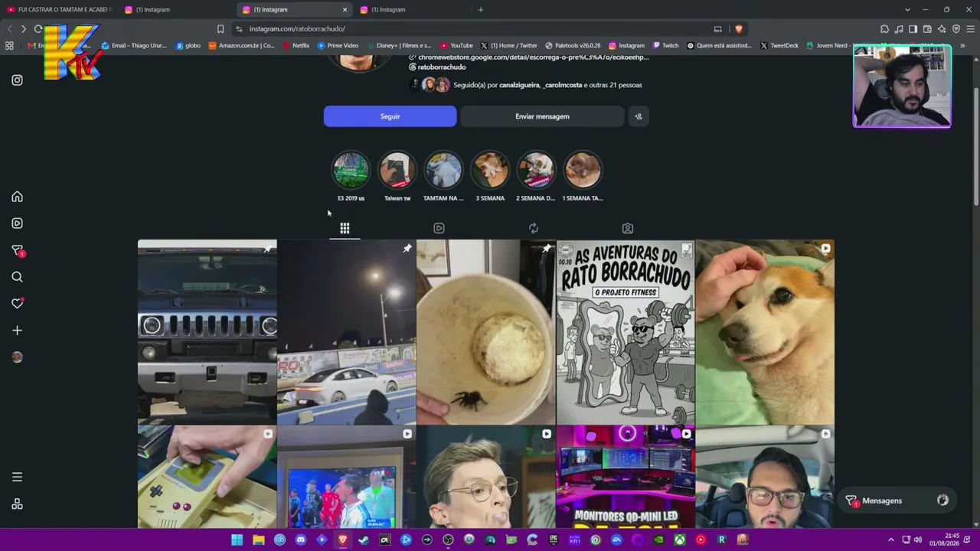
Task: Switch to the tagged photos tab
Action: (628, 228)
